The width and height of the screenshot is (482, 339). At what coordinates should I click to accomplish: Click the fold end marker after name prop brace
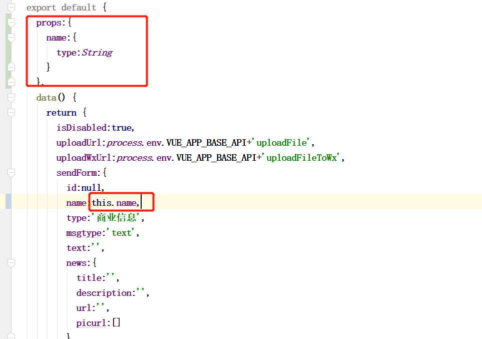(11, 67)
